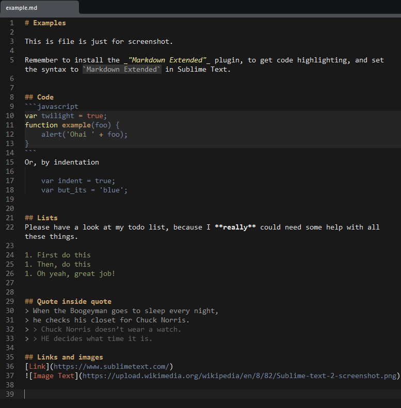
Task: Click the closing brace on line 13
Action: point(26,143)
